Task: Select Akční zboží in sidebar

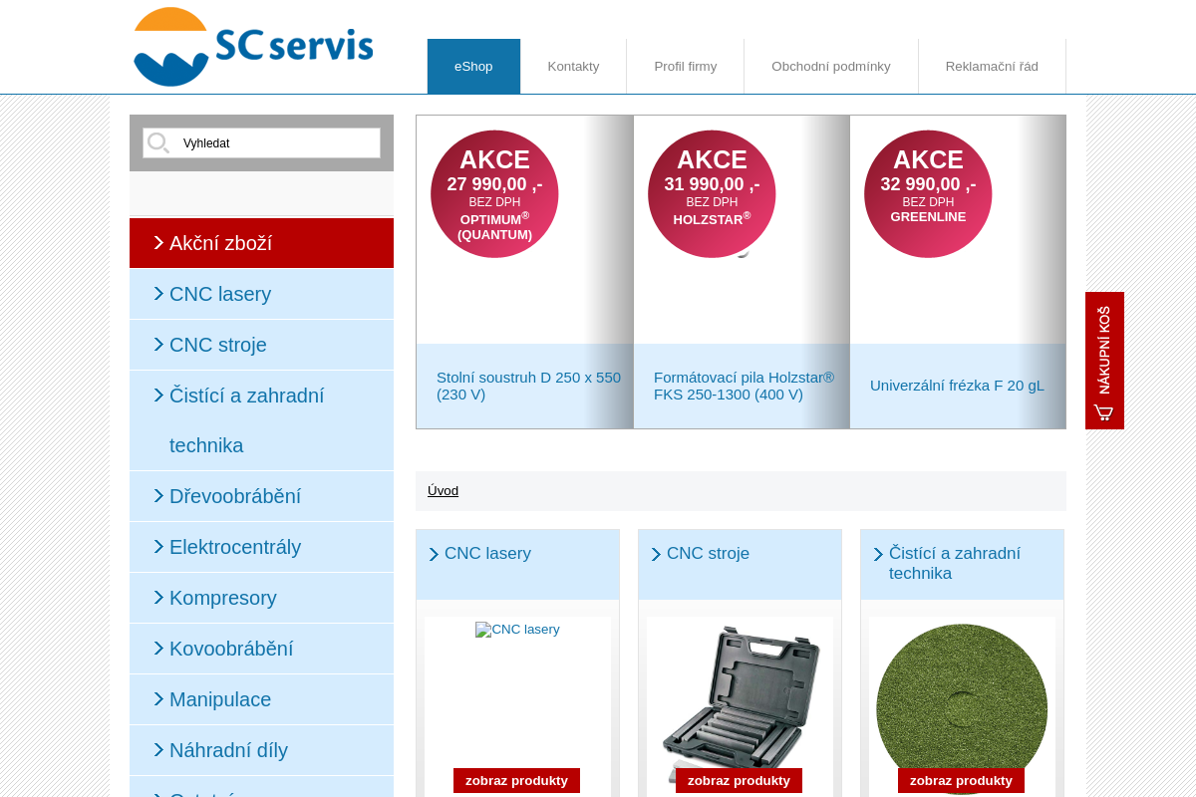Action: point(261,243)
